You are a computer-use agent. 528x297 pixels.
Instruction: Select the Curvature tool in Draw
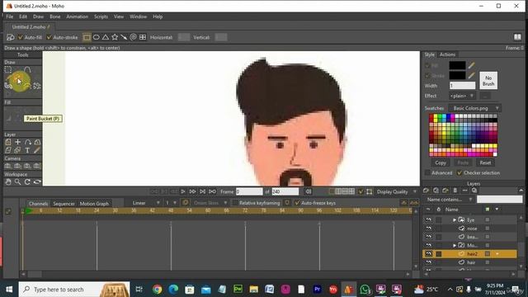point(27,69)
